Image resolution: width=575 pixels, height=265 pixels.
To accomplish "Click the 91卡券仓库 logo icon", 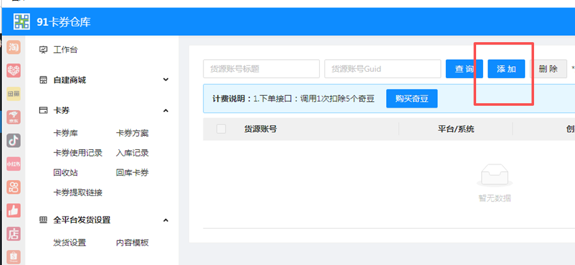I will click(x=22, y=22).
